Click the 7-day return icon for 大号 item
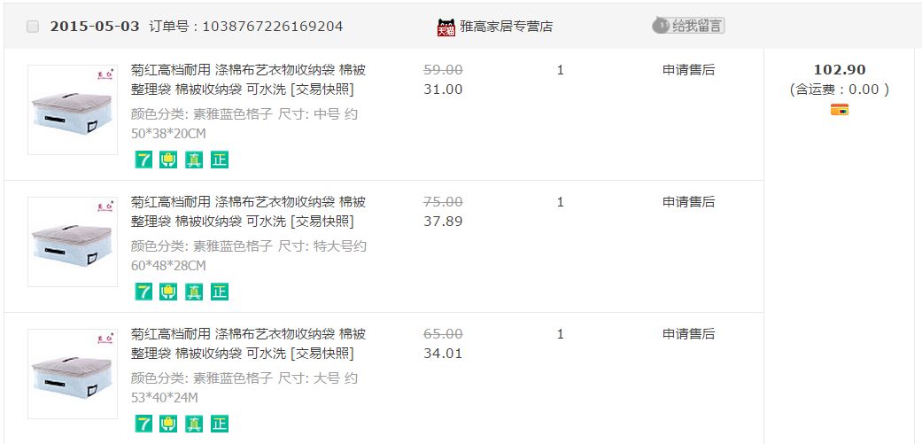The height and width of the screenshot is (444, 922). (x=143, y=424)
